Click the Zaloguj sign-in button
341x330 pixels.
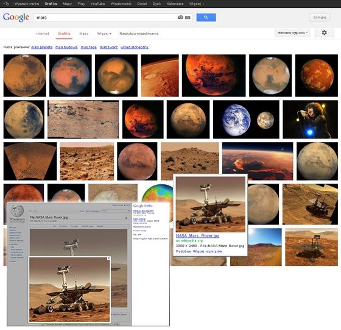[x=320, y=18]
